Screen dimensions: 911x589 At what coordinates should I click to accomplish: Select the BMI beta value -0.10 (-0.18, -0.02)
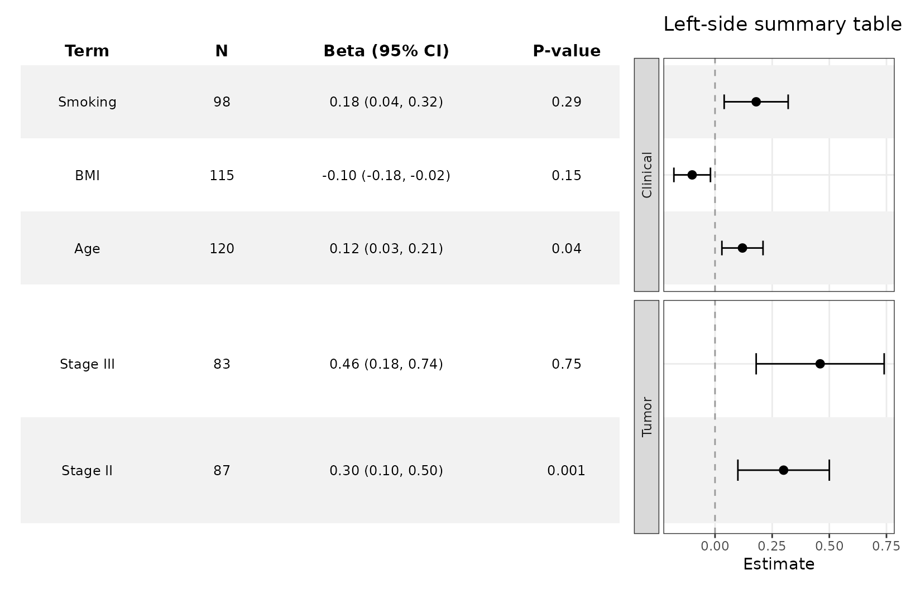(386, 176)
